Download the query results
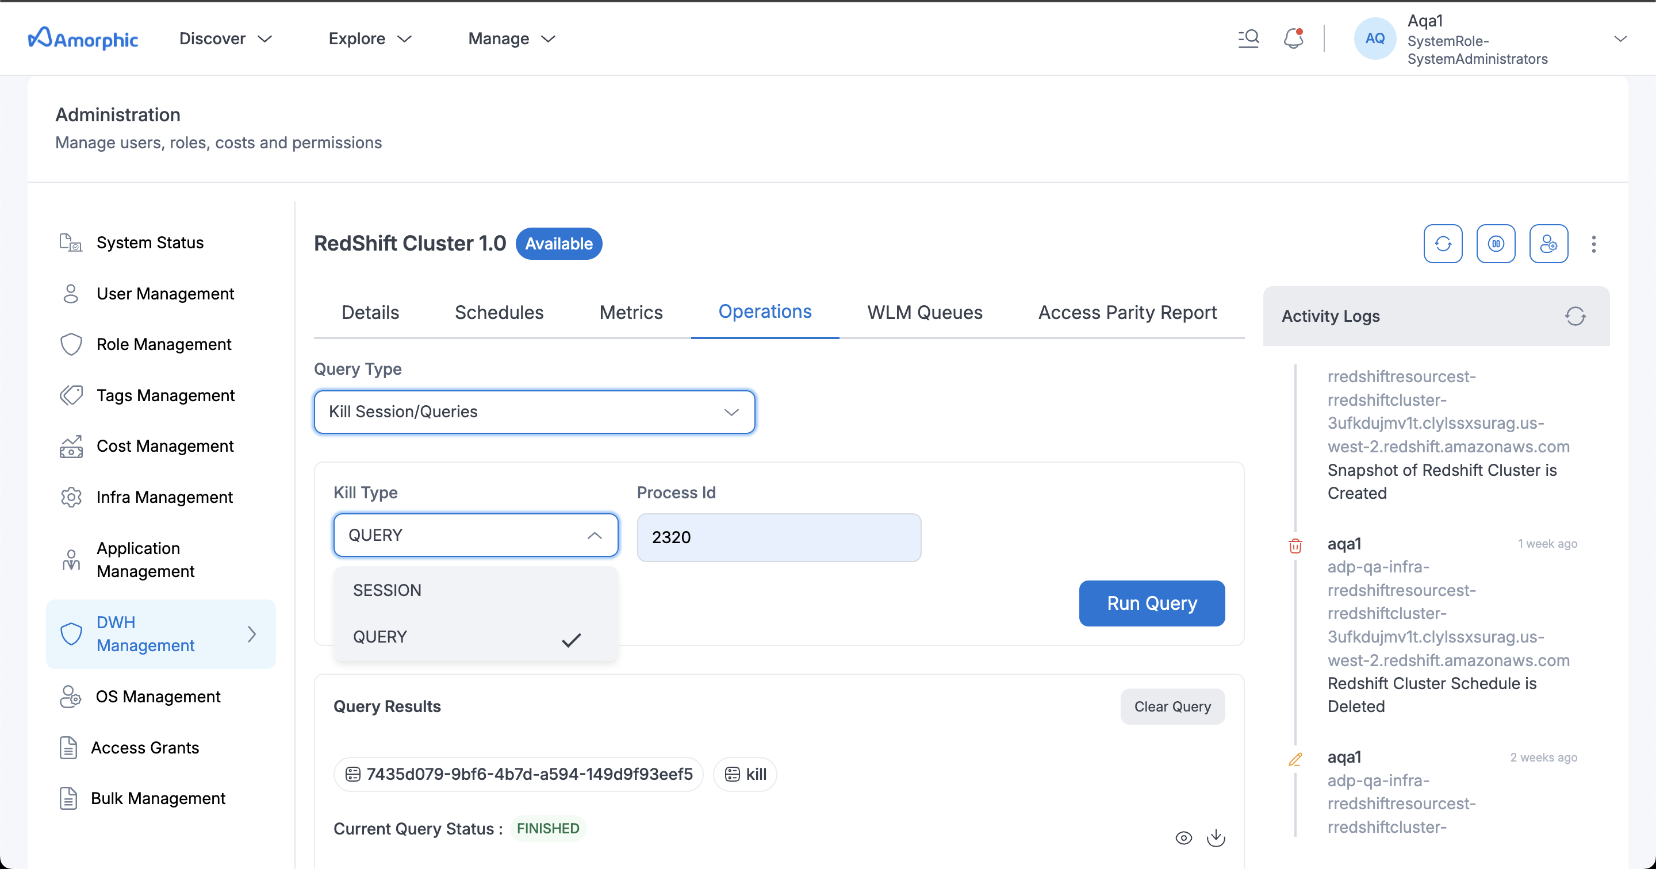The height and width of the screenshot is (869, 1656). point(1216,837)
